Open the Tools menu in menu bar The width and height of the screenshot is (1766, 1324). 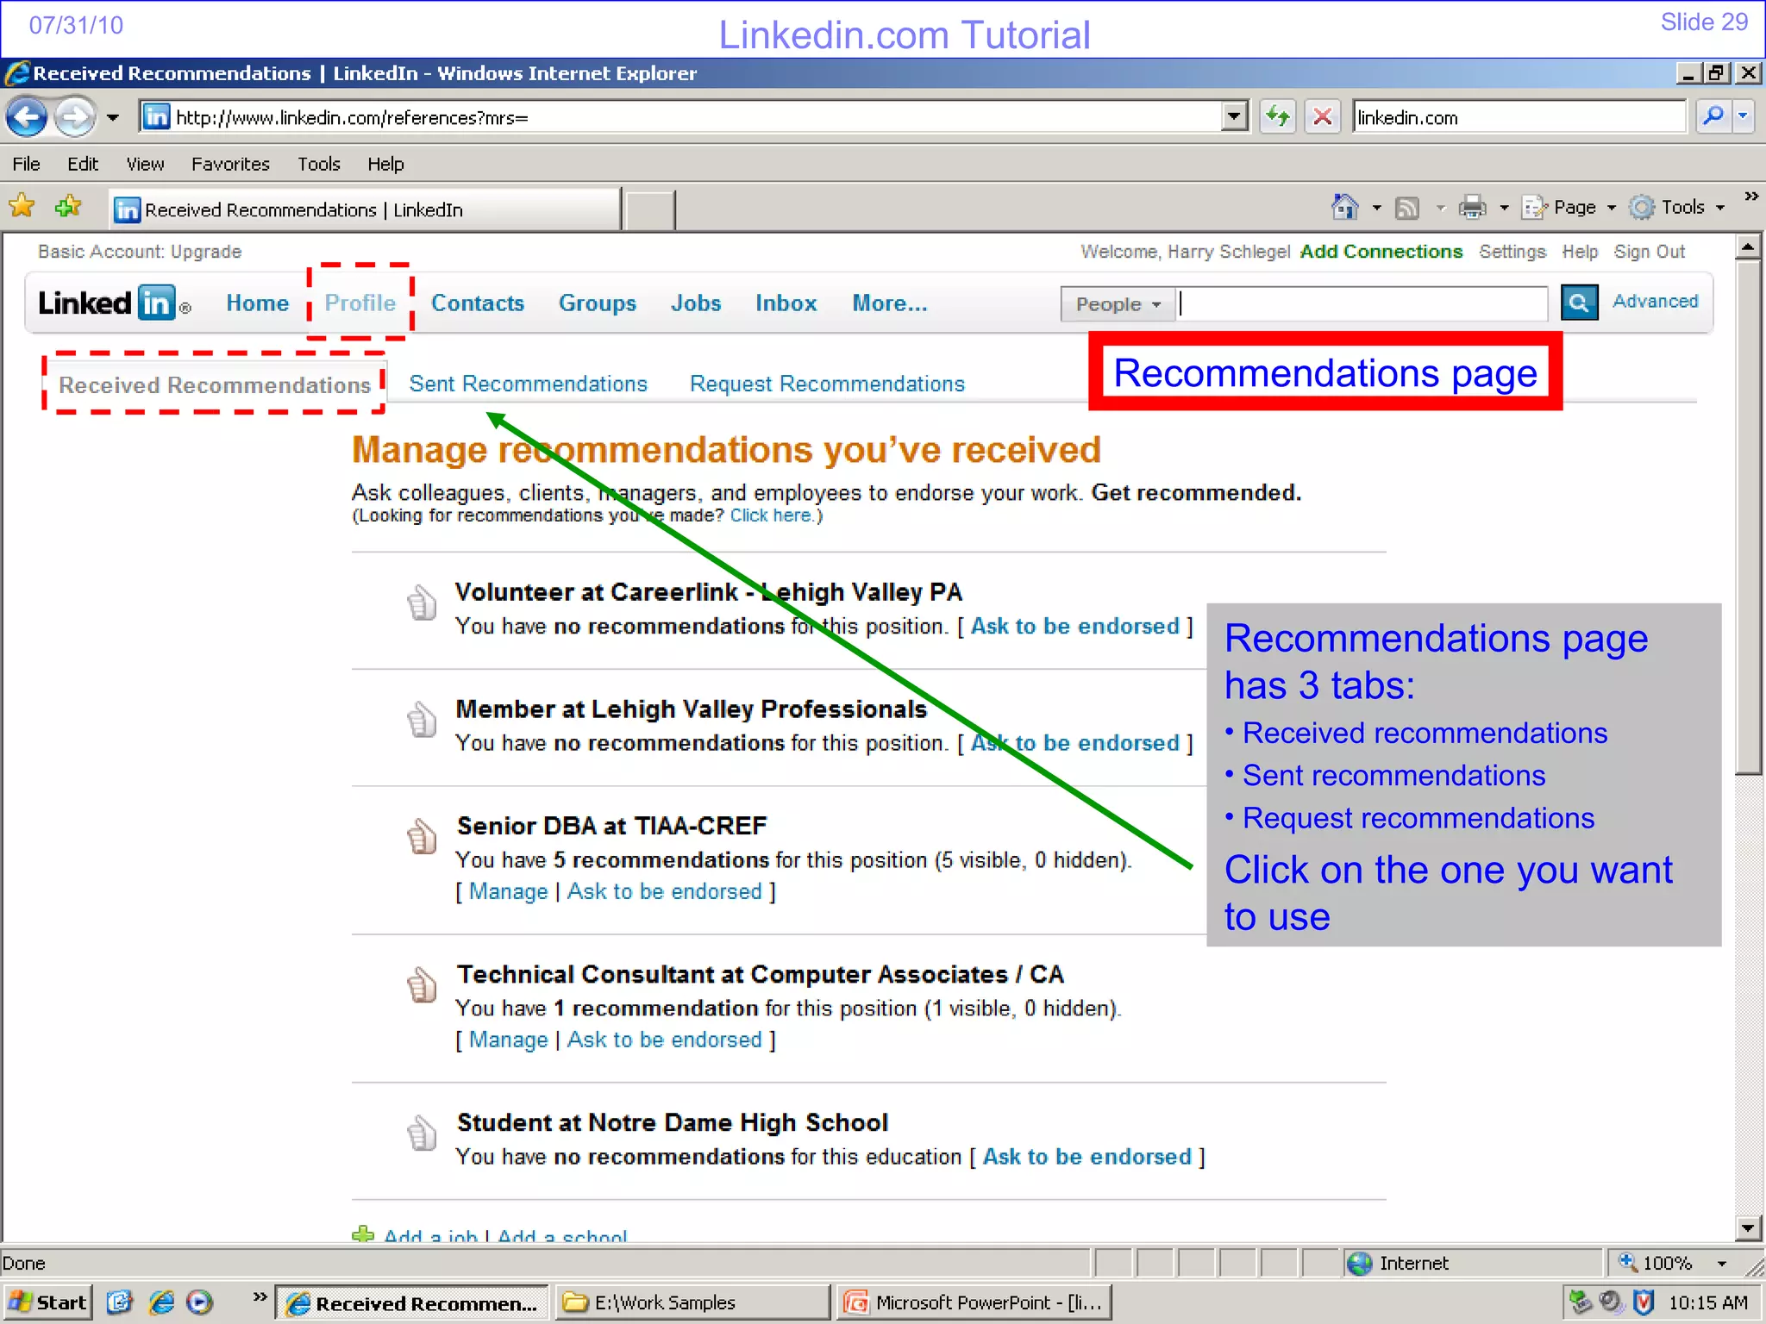pyautogui.click(x=319, y=164)
